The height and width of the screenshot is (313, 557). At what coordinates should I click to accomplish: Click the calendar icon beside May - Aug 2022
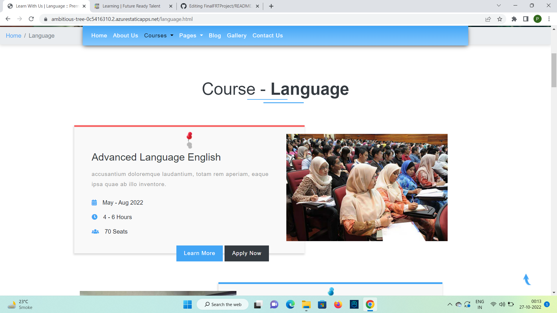94,203
